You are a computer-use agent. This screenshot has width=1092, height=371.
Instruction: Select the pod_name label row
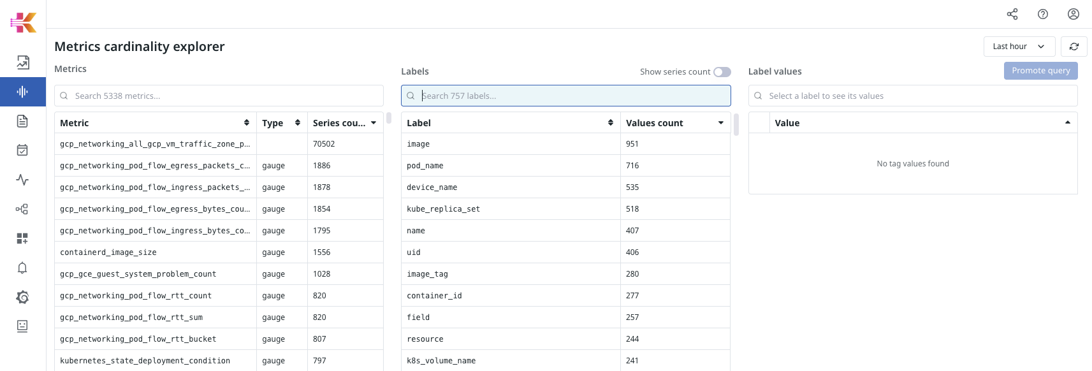[x=566, y=166]
